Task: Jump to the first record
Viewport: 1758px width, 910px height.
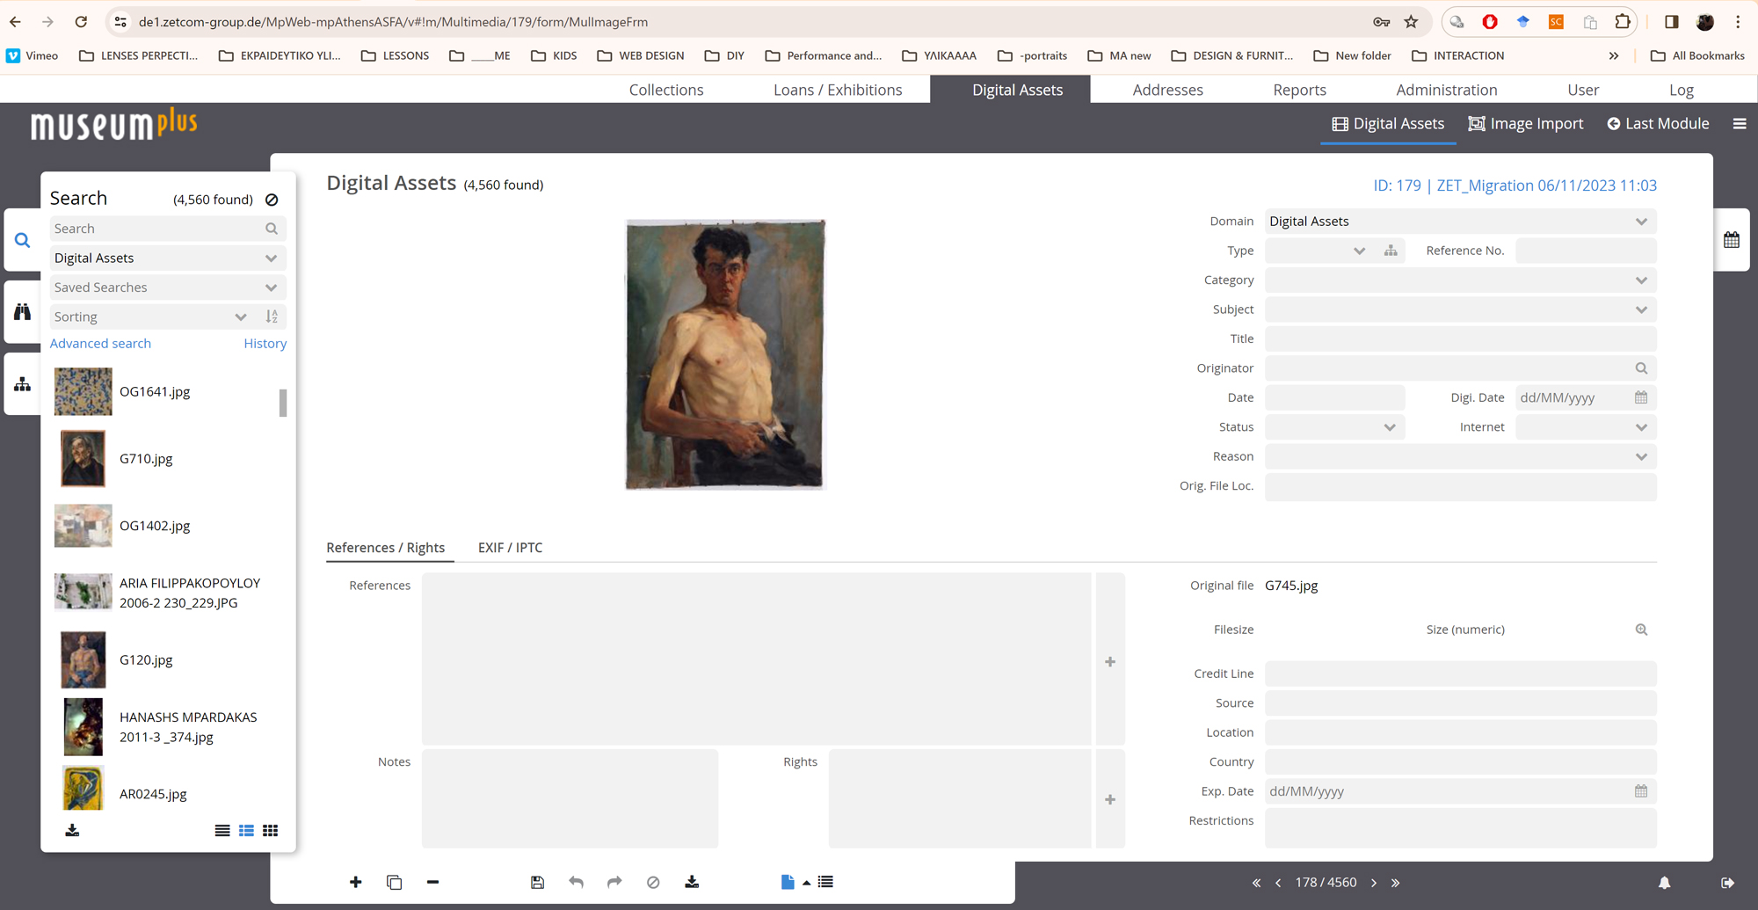Action: (1256, 883)
